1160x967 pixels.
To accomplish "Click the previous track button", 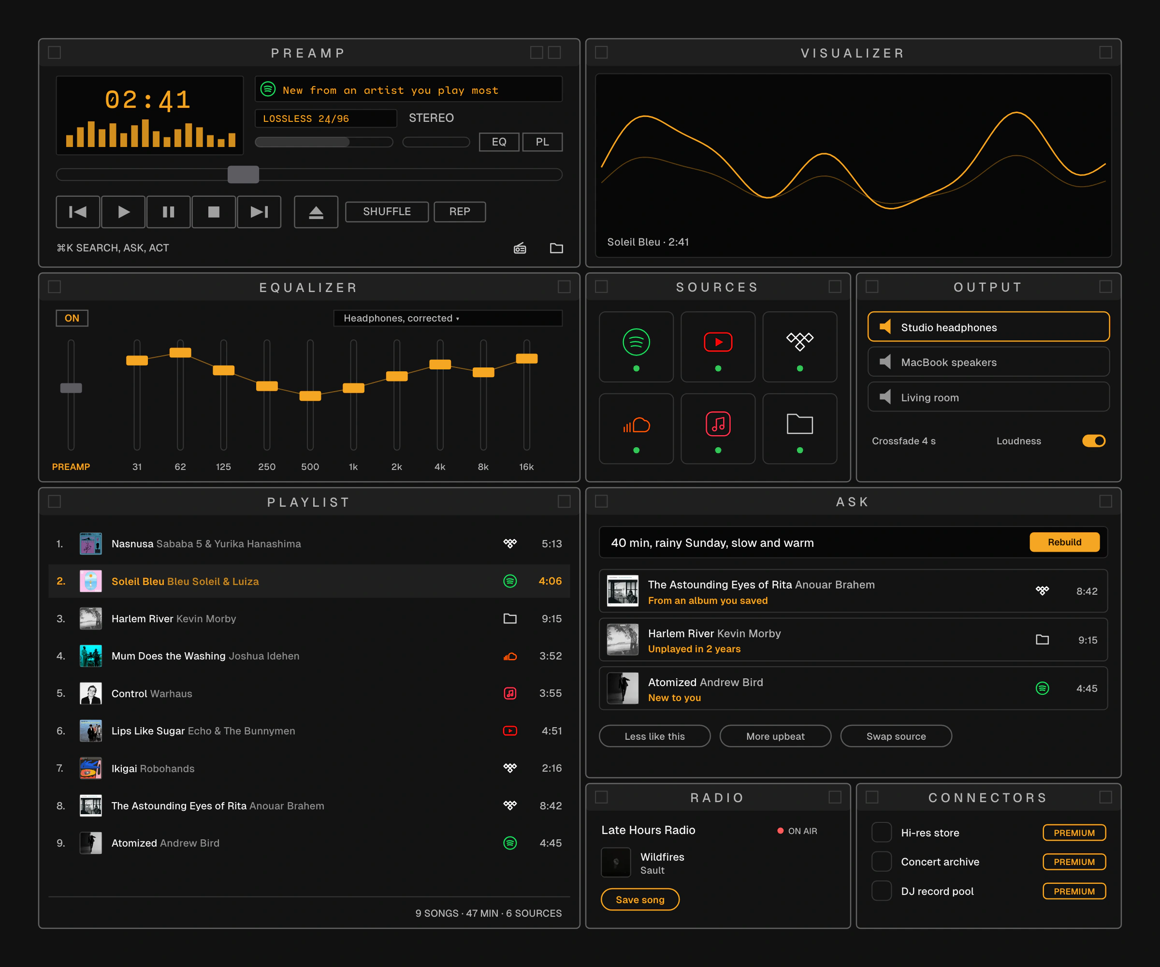I will (78, 212).
